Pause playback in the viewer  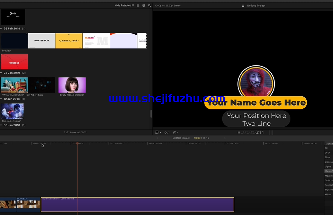coord(239,132)
